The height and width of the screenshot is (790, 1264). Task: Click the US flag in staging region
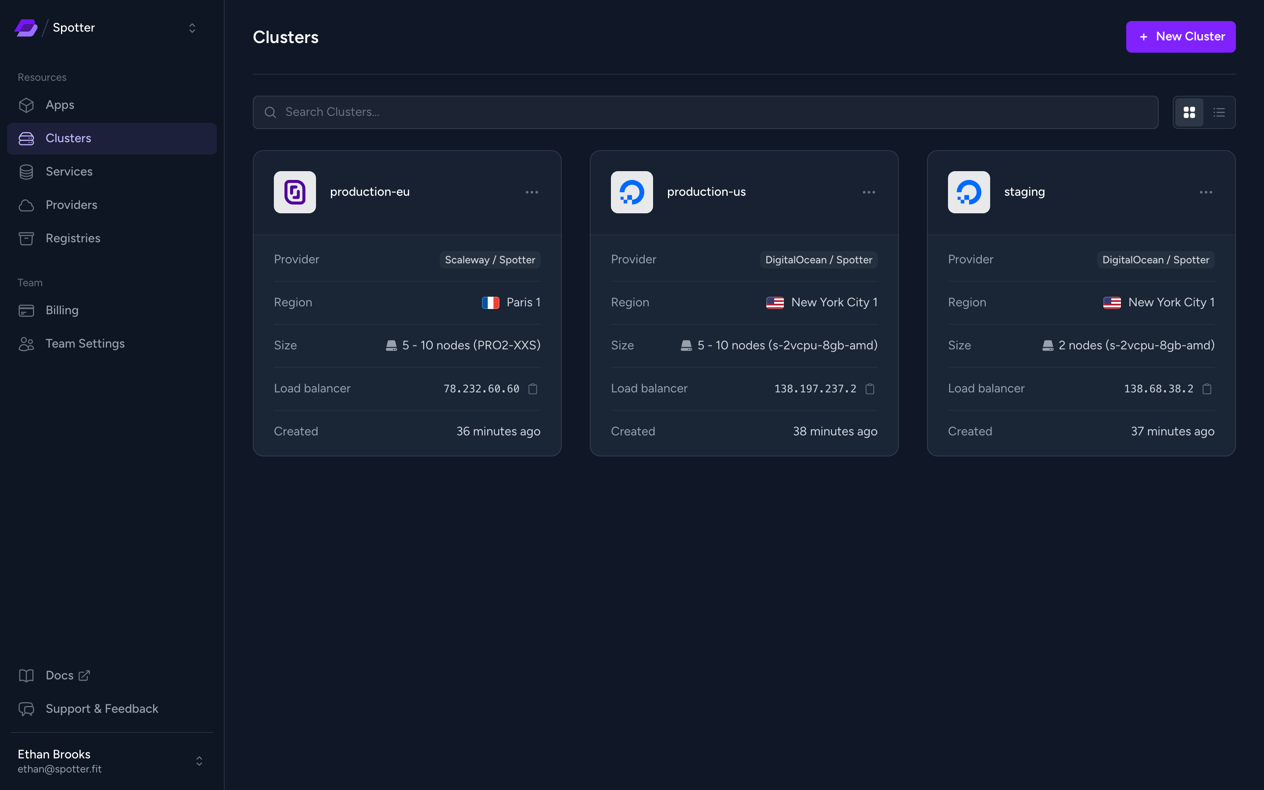[1111, 302]
